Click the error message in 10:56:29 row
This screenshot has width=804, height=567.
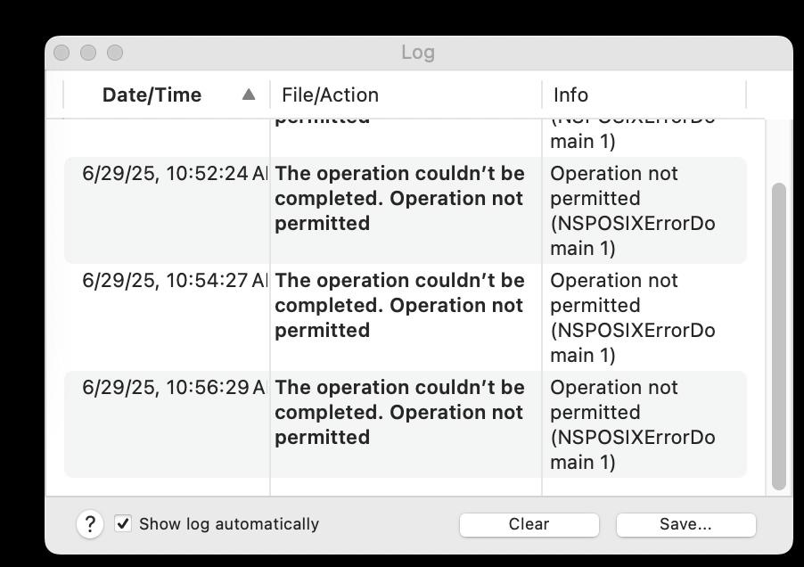(x=400, y=412)
